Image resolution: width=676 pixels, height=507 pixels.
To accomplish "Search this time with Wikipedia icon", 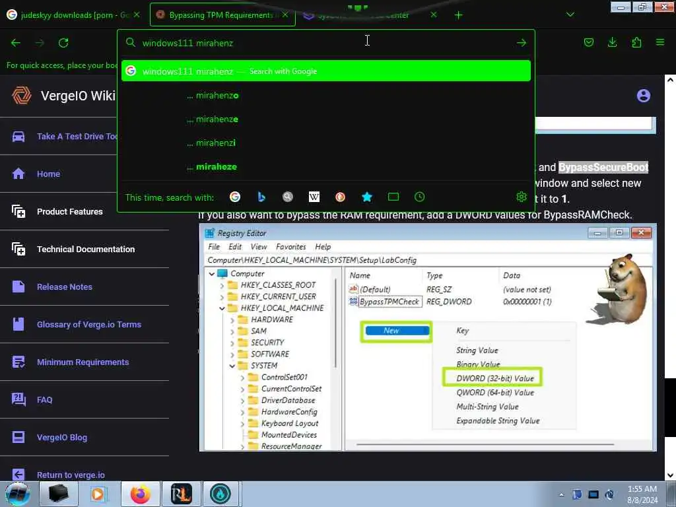I will tap(314, 197).
